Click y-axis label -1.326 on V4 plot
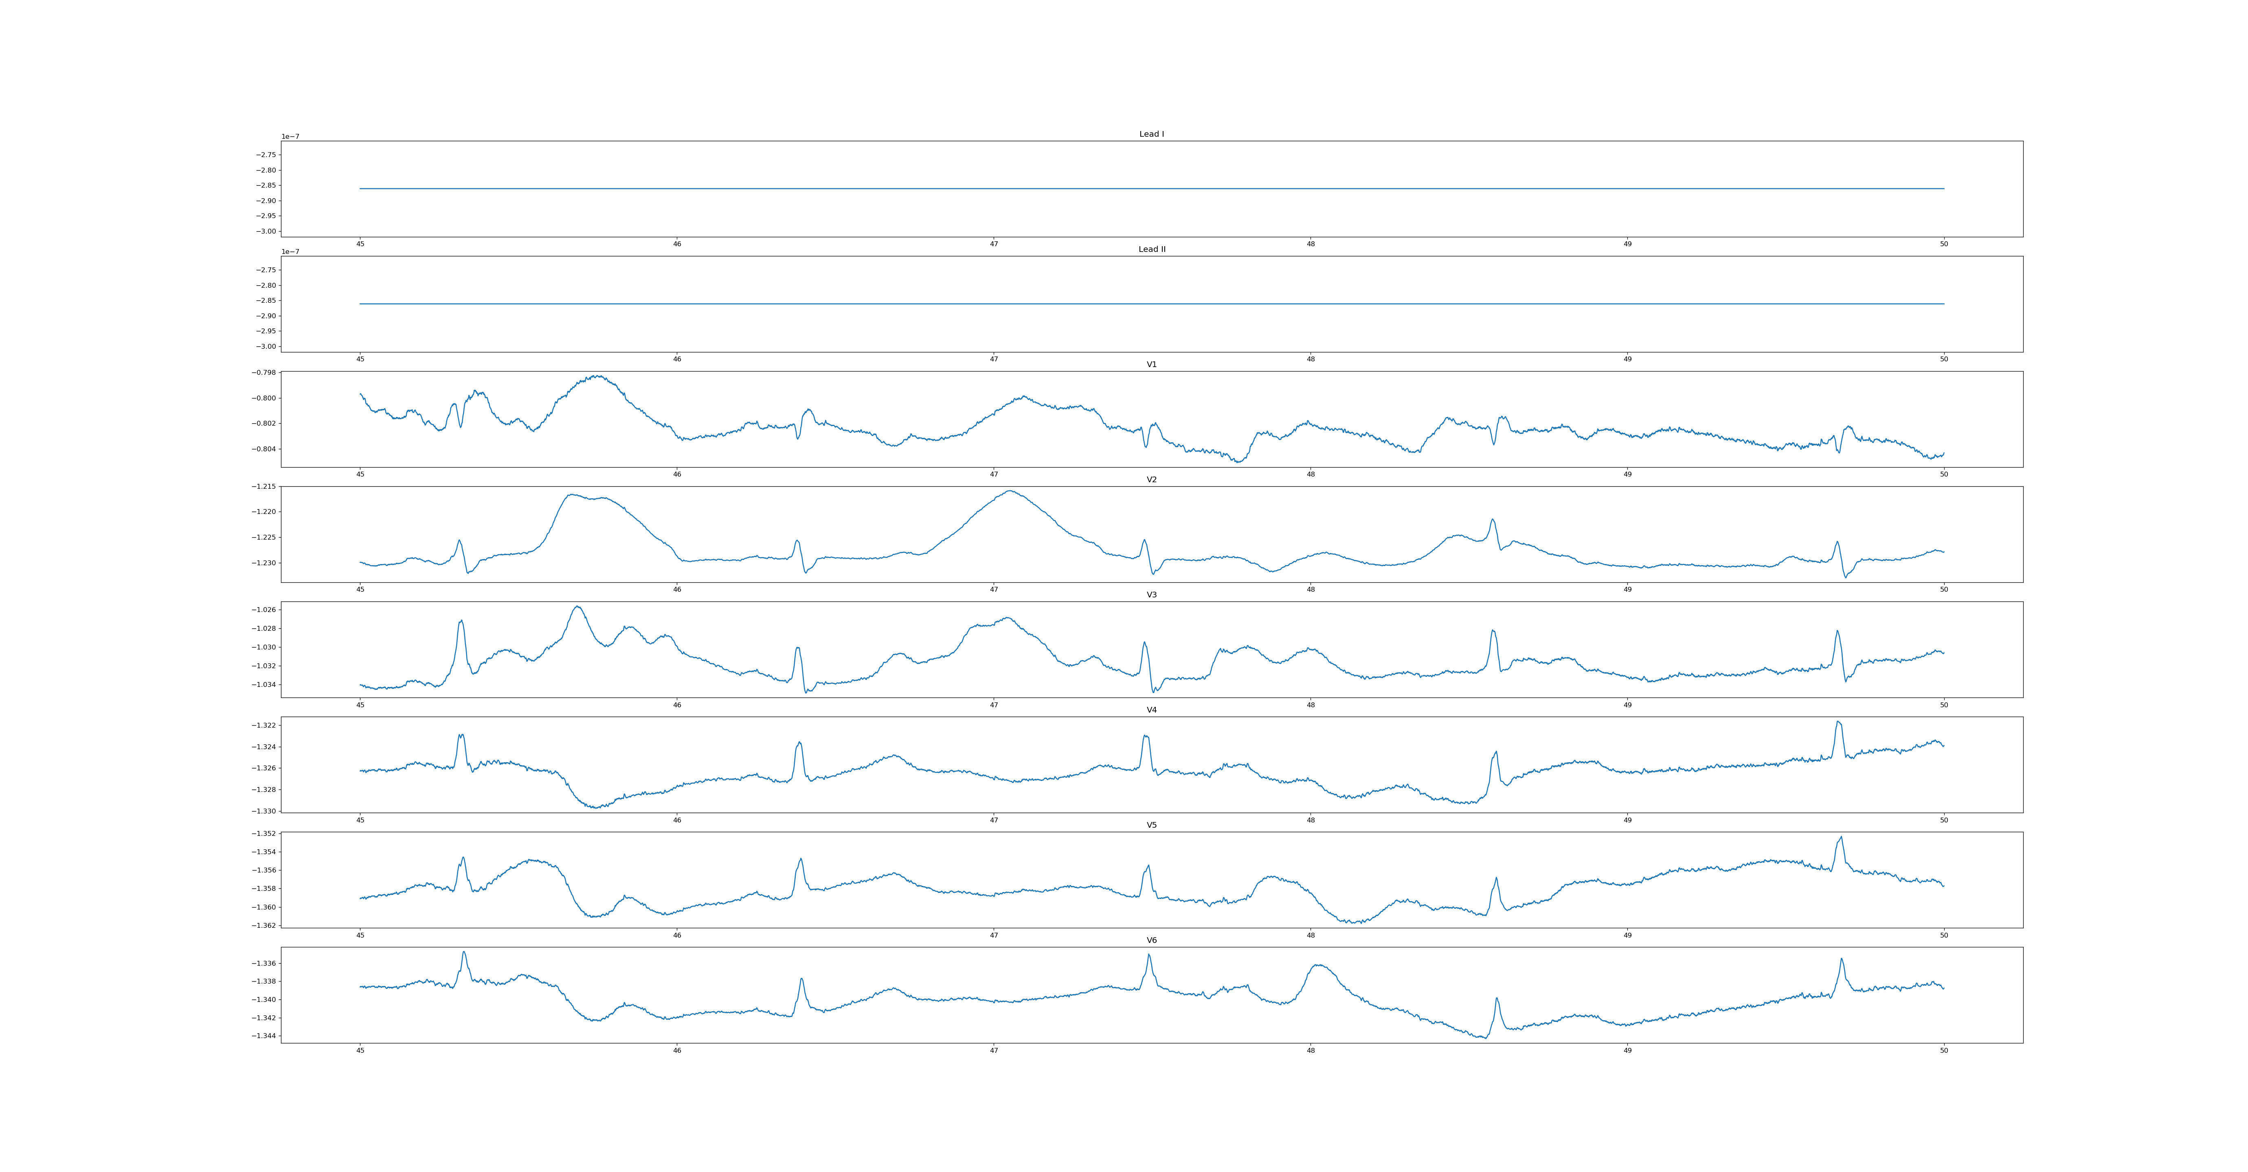Viewport: 2248px width, 1172px height. coord(263,768)
